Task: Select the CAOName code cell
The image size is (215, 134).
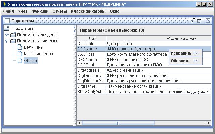Action: 92,49
